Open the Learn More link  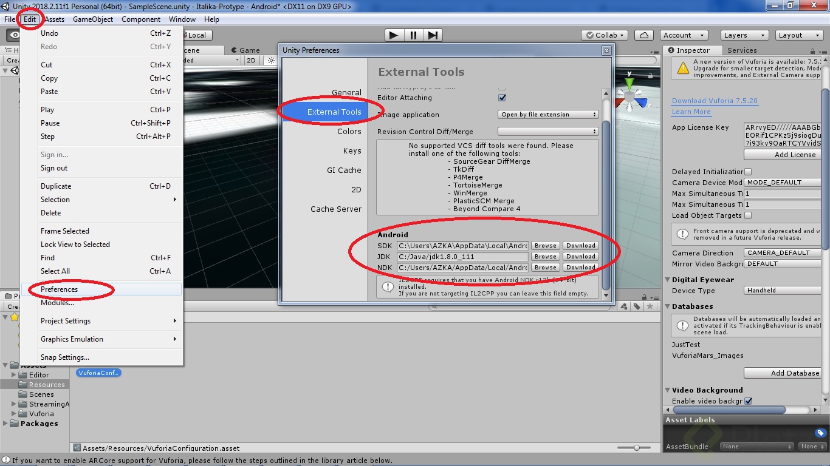691,112
